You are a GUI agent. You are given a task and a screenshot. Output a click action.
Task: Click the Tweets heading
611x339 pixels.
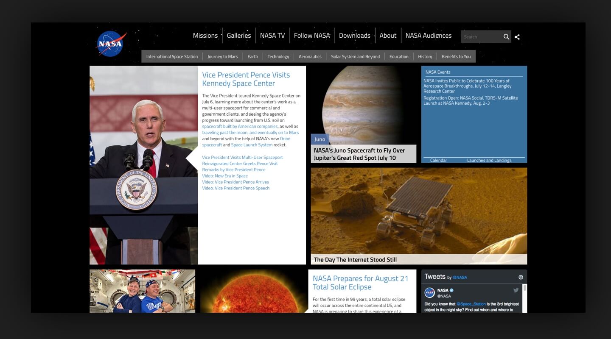pos(435,277)
